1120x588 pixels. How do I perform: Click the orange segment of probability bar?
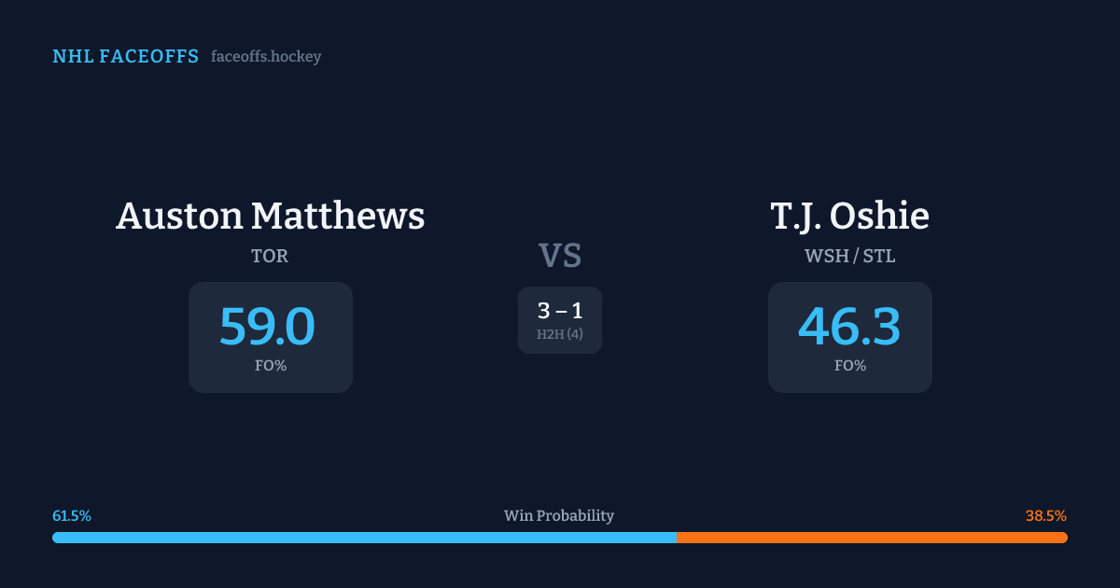pyautogui.click(x=872, y=538)
